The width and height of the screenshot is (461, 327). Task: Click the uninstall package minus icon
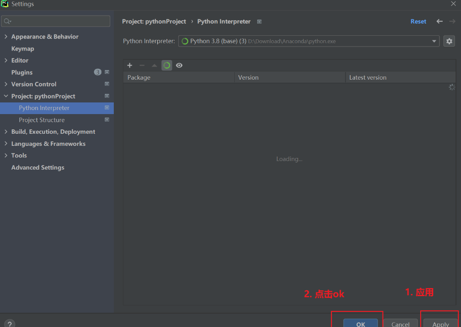pyautogui.click(x=142, y=65)
